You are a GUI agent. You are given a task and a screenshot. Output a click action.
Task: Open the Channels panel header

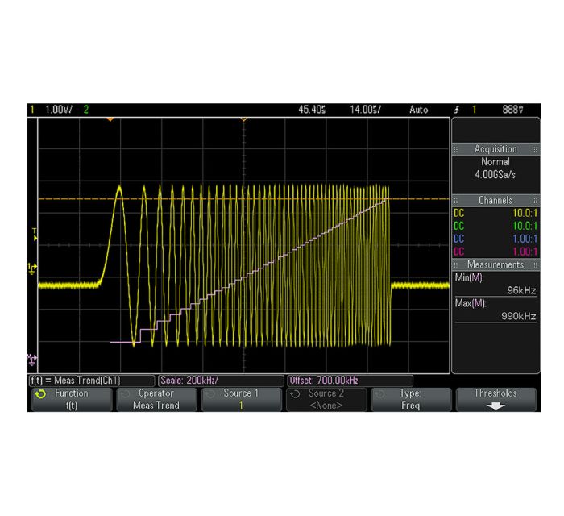click(x=496, y=201)
